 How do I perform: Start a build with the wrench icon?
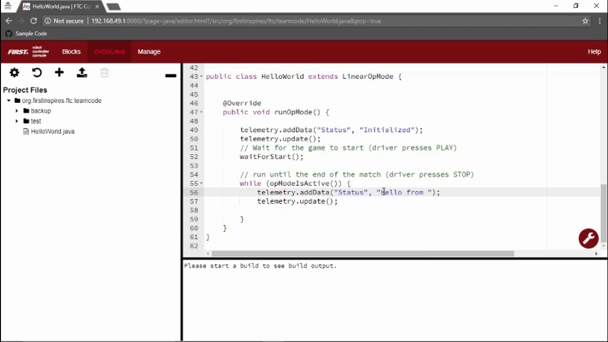point(588,238)
